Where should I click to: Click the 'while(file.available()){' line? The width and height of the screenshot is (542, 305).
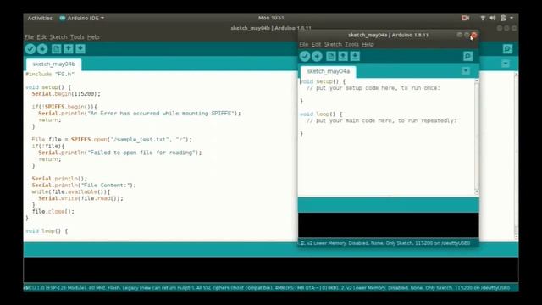tap(71, 192)
